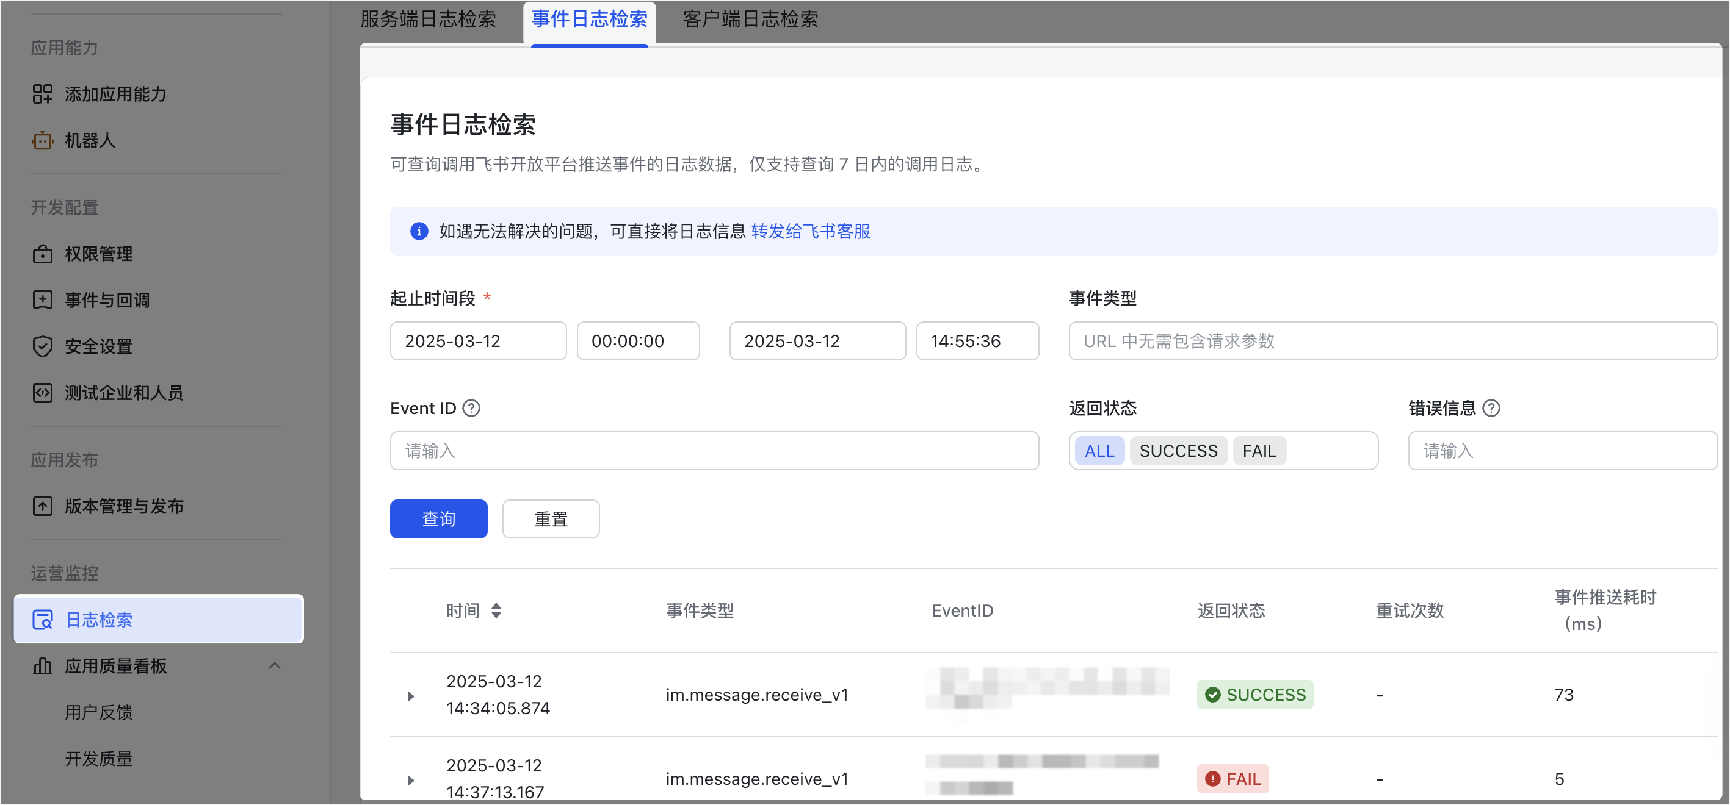
Task: Select the ALL return status filter
Action: coord(1099,451)
